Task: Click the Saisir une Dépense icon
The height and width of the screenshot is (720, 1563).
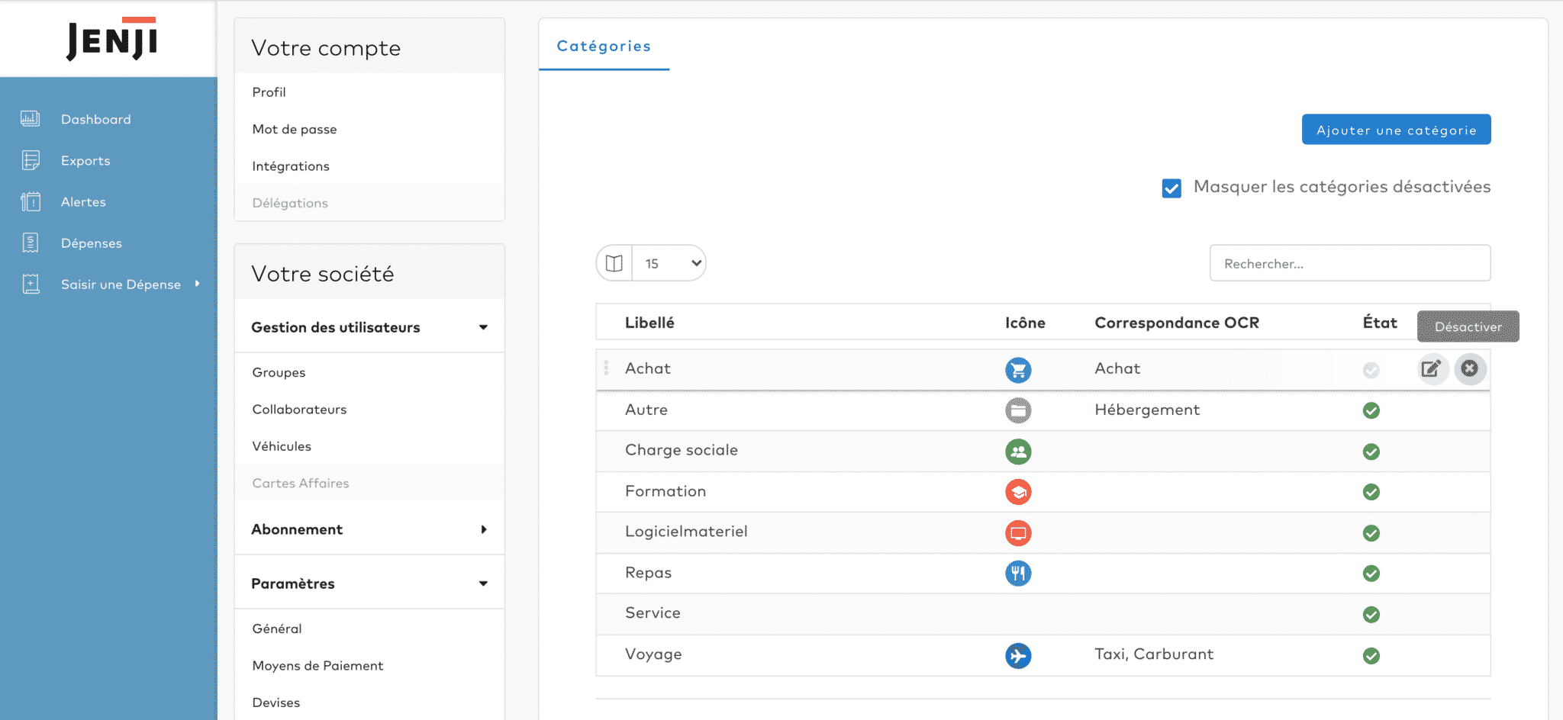Action: [31, 284]
